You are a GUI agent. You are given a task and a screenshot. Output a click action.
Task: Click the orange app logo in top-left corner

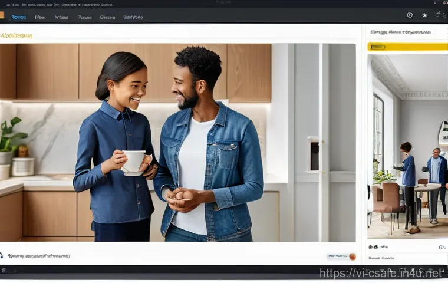tap(2, 16)
